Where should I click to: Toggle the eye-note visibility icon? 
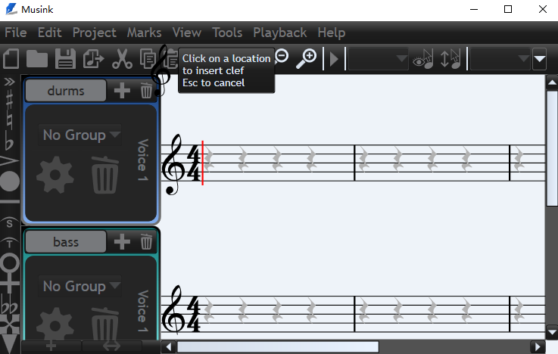coord(424,58)
